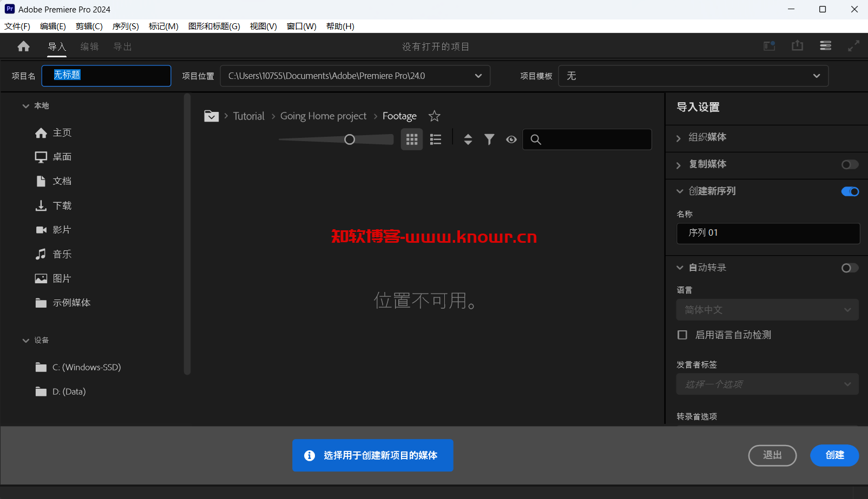
Task: Check 启用语言自动检测 checkbox
Action: coord(682,335)
